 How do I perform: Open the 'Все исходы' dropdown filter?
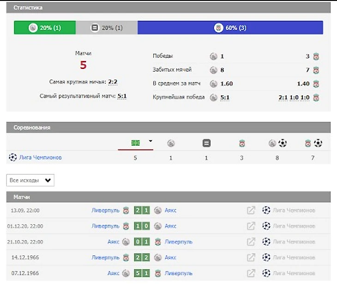[30, 180]
